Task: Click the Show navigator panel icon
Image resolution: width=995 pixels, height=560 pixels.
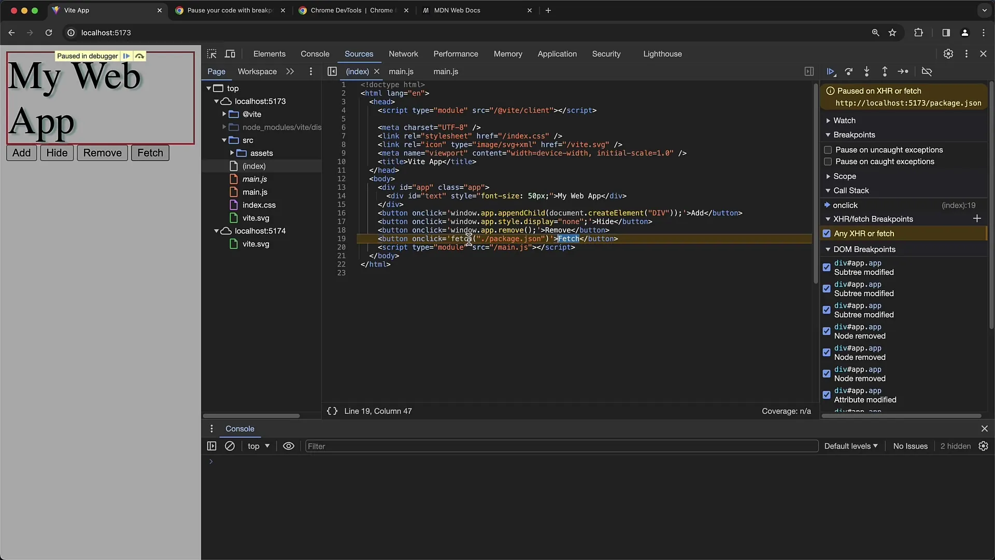Action: pos(332,71)
